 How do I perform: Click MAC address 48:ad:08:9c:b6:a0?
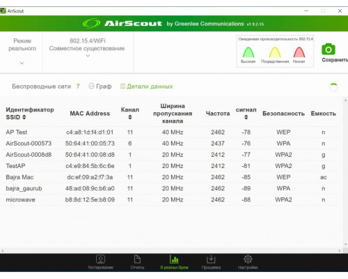[x=90, y=188]
